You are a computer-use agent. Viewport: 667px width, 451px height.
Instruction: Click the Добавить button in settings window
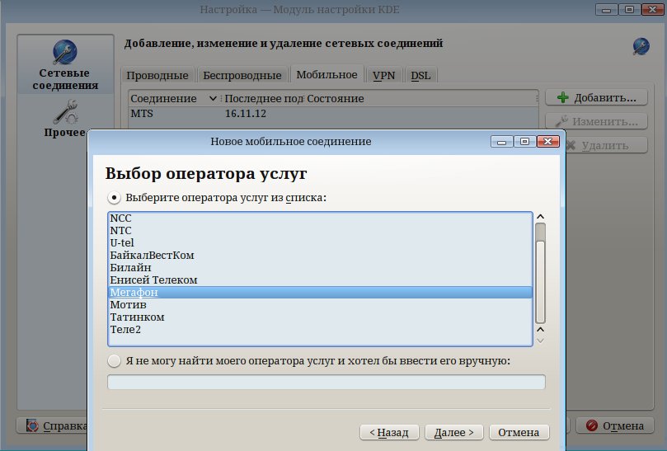tap(596, 98)
